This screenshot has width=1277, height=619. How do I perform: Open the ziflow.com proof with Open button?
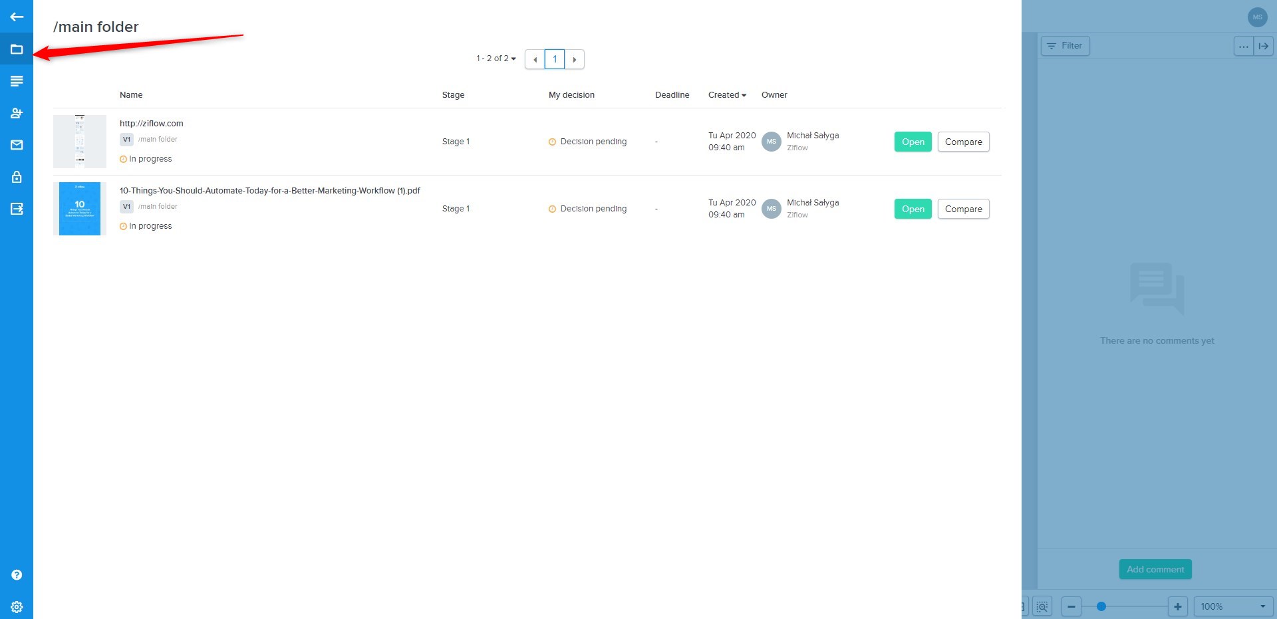(913, 142)
